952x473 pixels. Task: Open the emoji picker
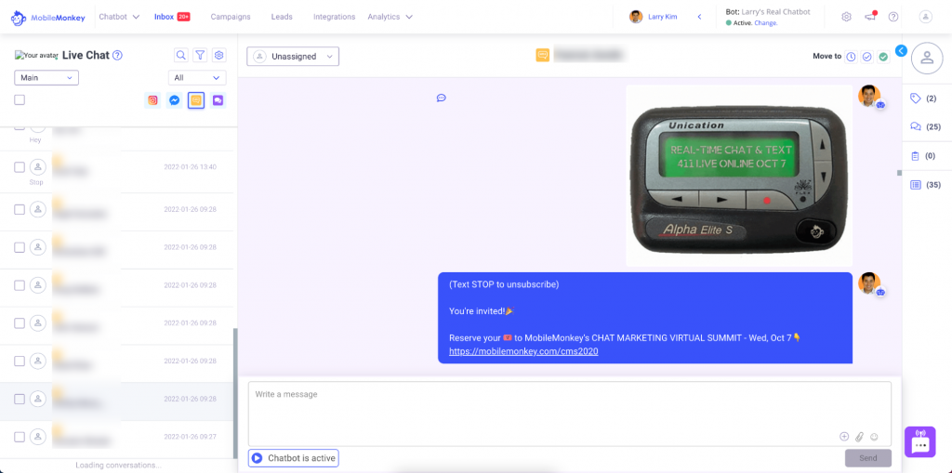[874, 437]
